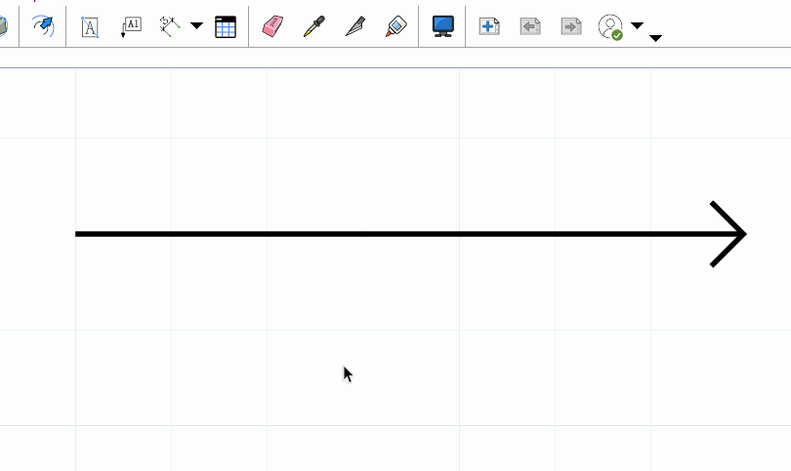Select the glue bottle tool
The width and height of the screenshot is (791, 471).
396,26
